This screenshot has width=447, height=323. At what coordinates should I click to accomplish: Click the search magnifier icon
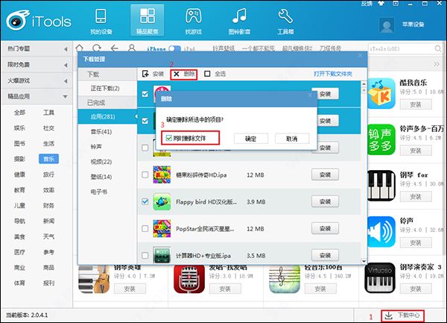pyautogui.click(x=438, y=48)
